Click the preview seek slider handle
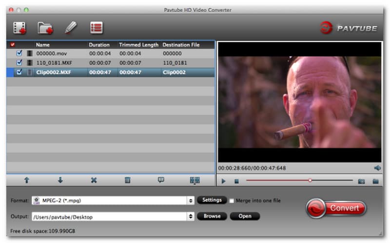Screen dimensions: 390x243 click(310, 180)
